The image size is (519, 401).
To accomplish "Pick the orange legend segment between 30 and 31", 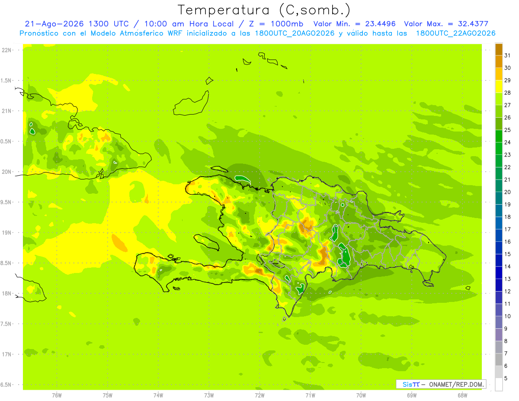I will pyautogui.click(x=499, y=62).
